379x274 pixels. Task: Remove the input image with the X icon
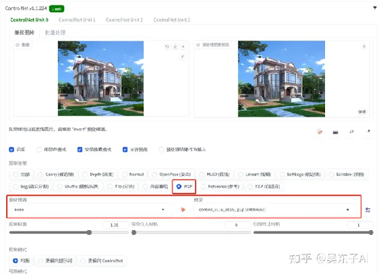tap(183, 47)
